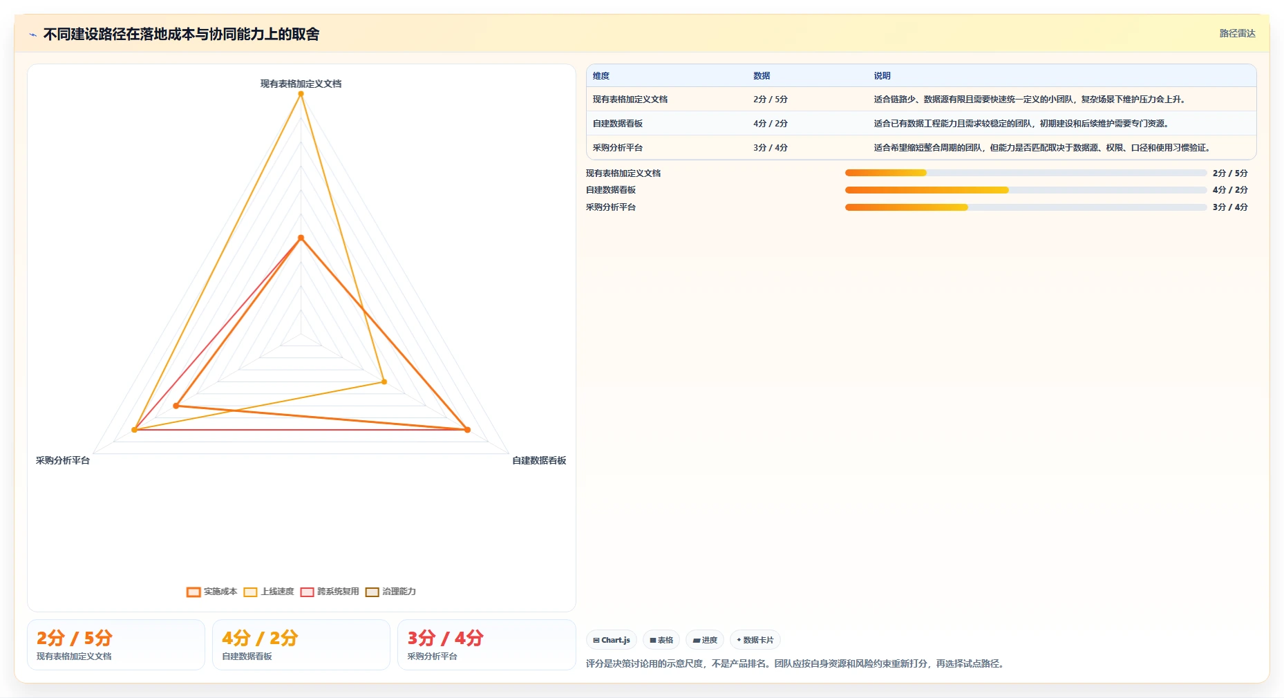Toggle the 上线速度 legend item
Viewport: 1284px width, 698px height.
coord(269,592)
